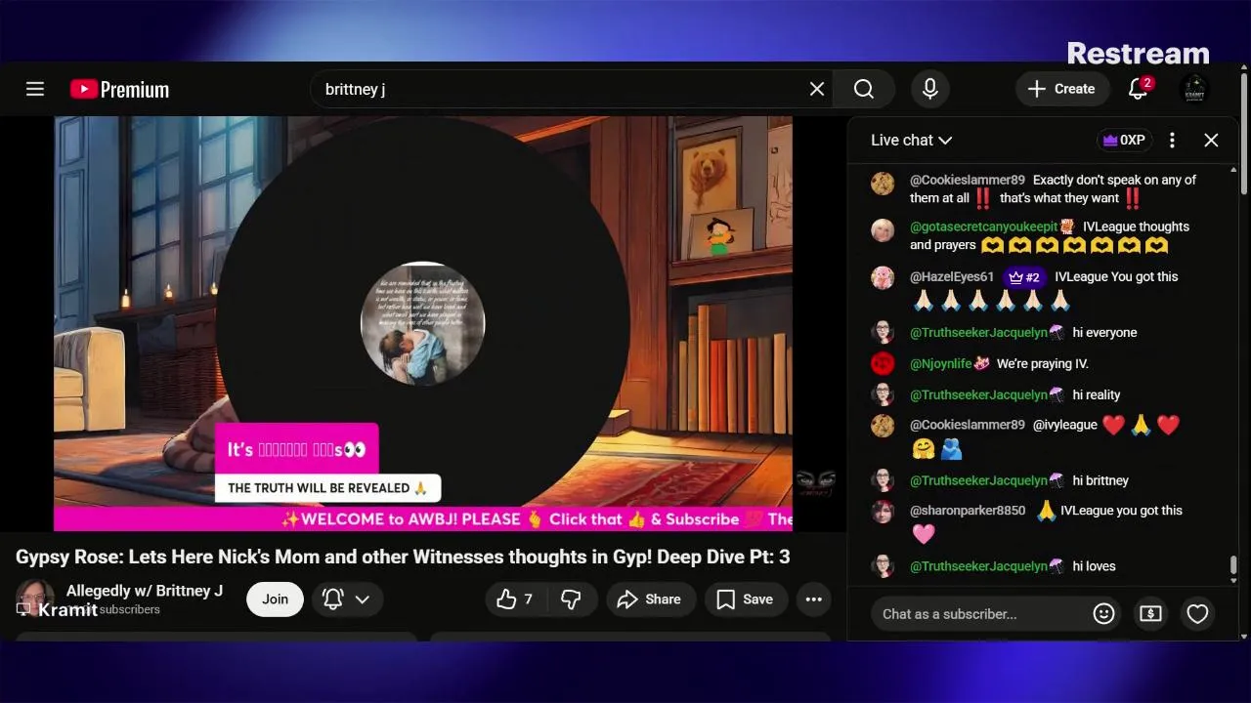
Task: Click the Restream watermark logo
Action: [1139, 53]
